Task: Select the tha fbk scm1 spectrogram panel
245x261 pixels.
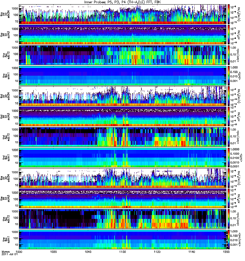Action: (x=123, y=75)
